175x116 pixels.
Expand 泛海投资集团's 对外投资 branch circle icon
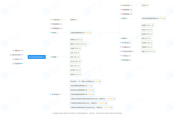pos(130,43)
